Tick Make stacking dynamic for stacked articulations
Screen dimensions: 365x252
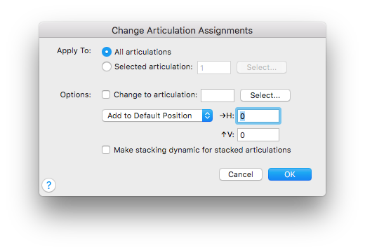(x=106, y=150)
